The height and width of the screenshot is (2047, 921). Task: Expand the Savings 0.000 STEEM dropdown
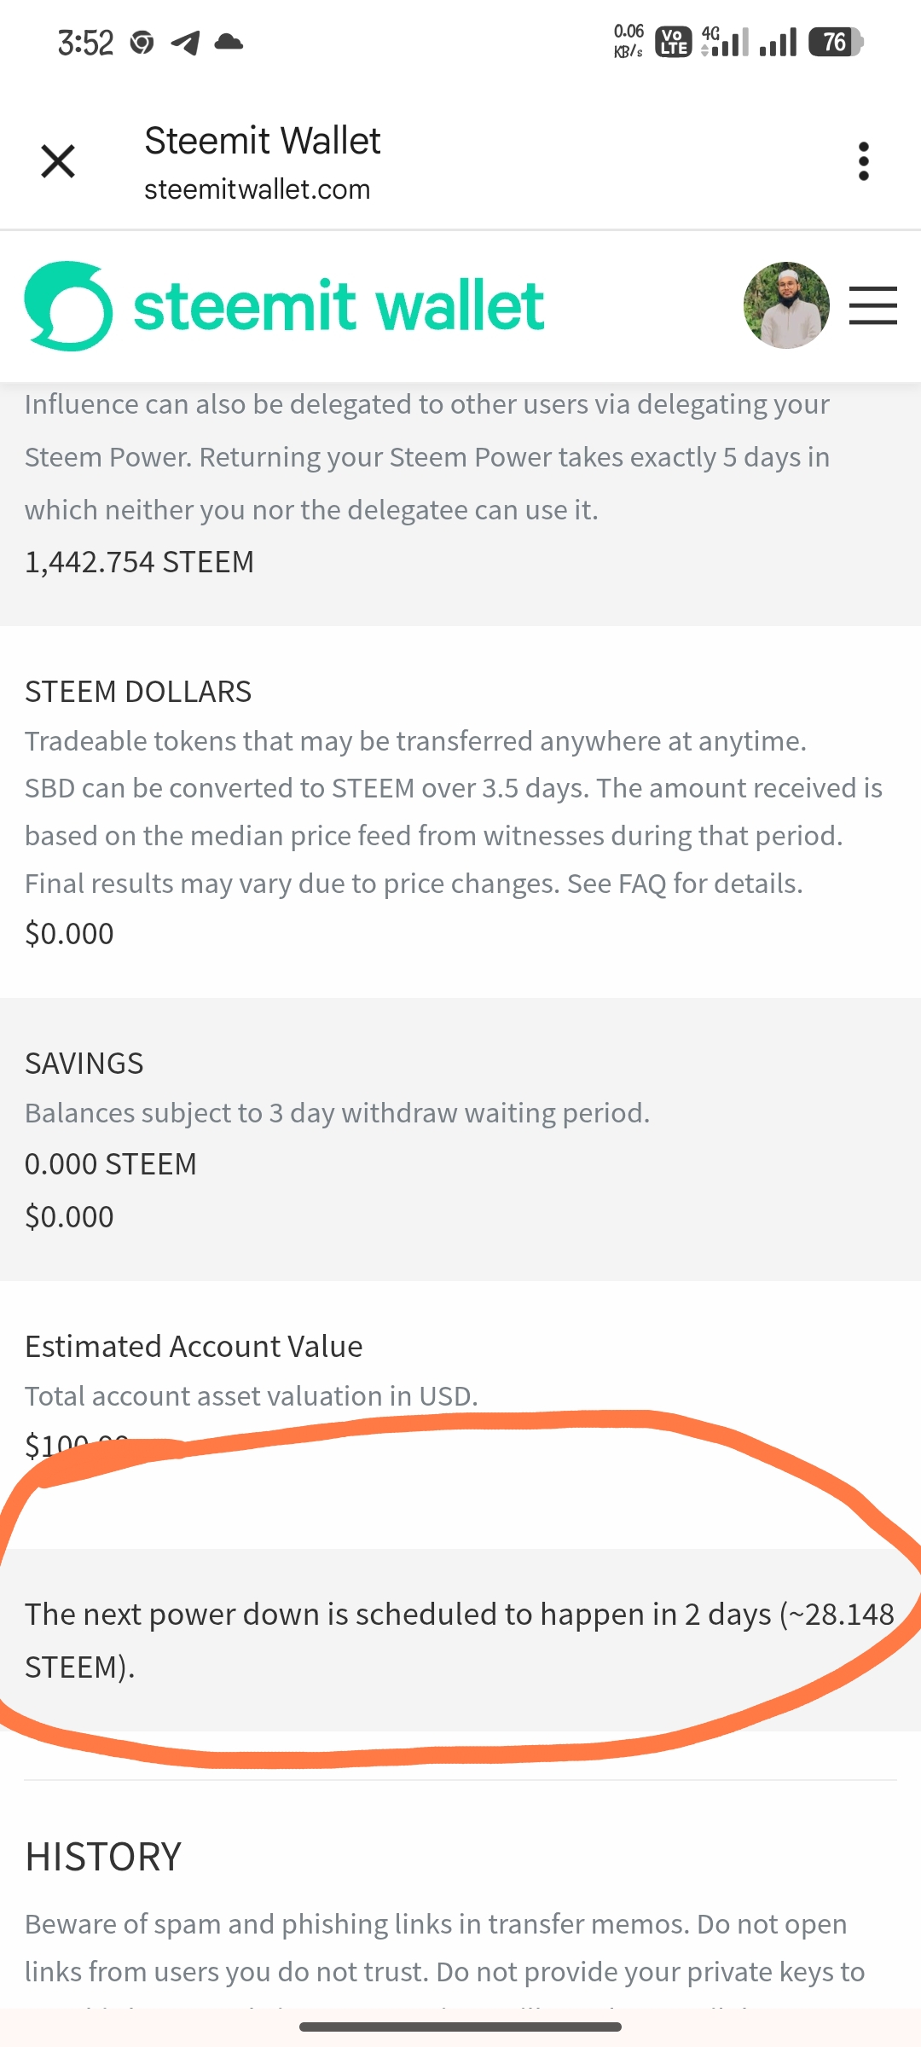point(111,1164)
